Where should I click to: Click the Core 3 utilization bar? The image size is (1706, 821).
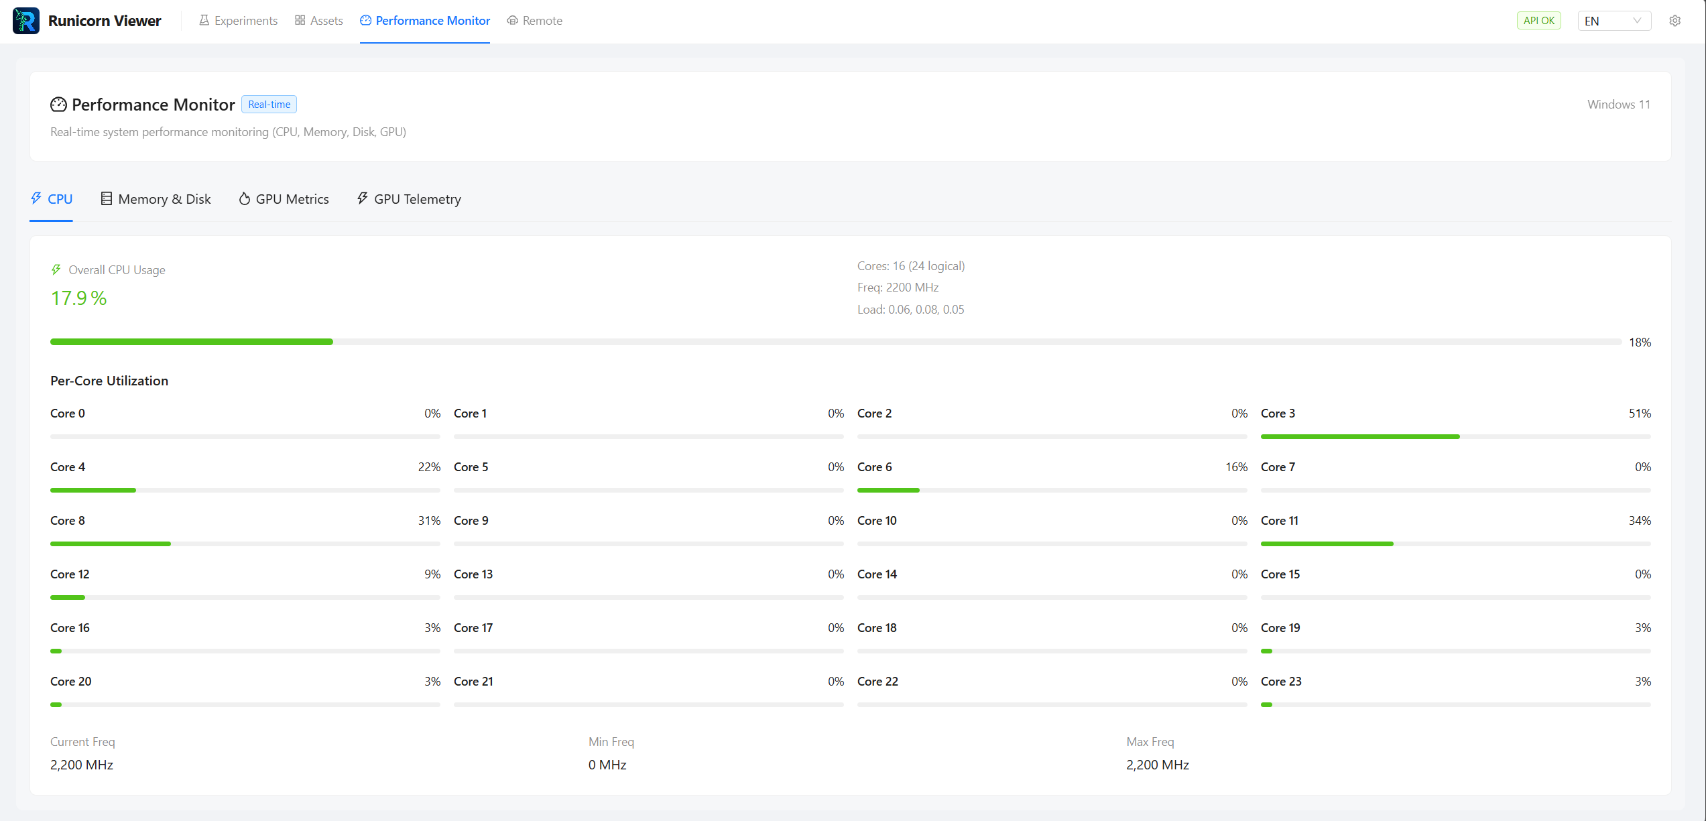pos(1455,436)
